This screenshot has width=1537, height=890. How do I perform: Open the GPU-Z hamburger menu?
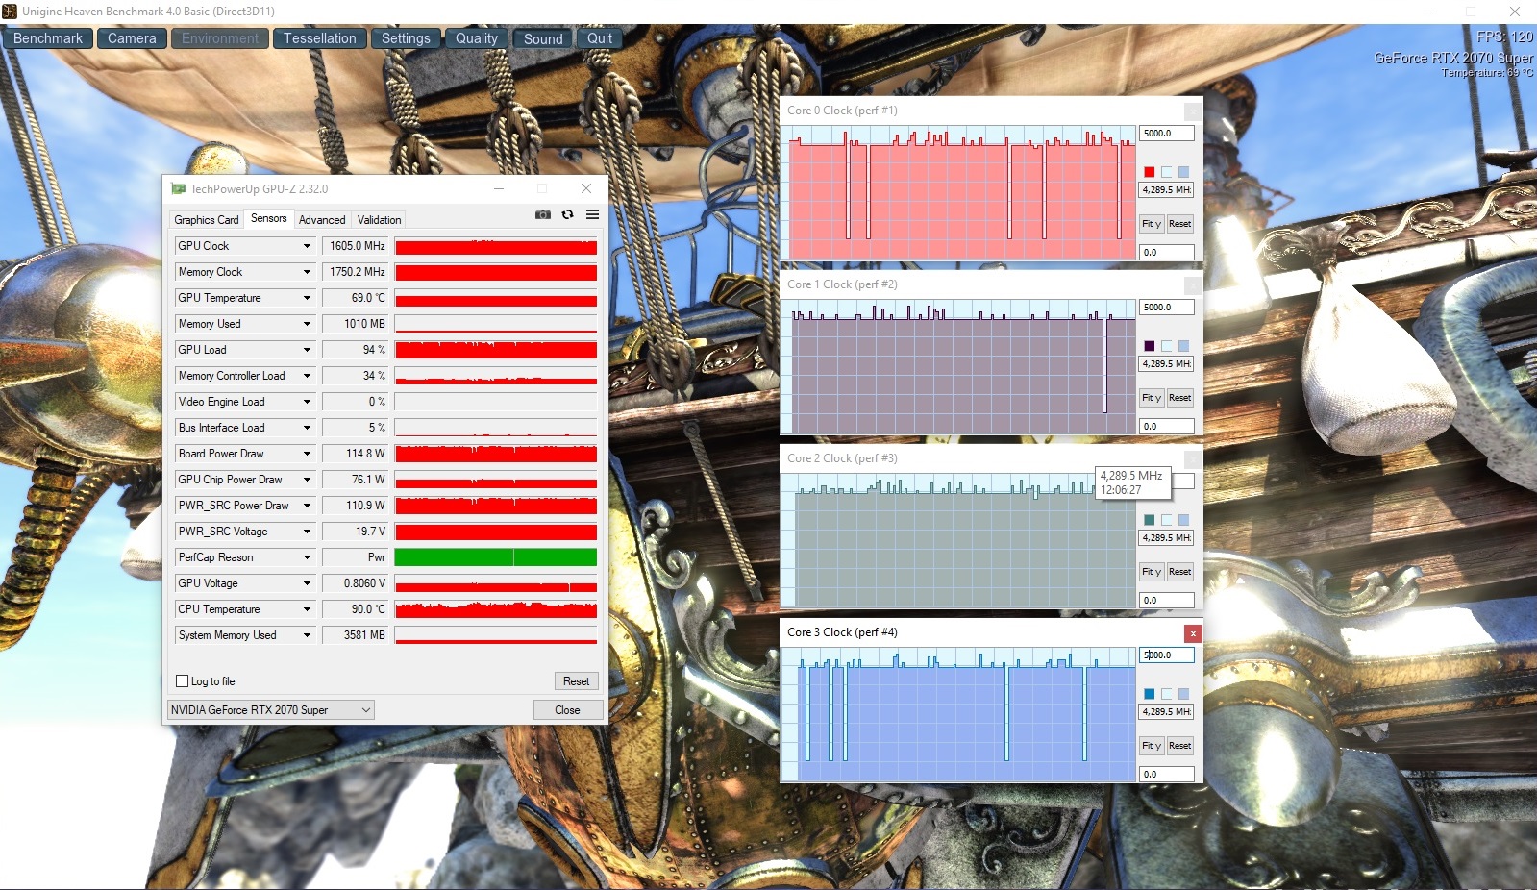(x=593, y=214)
